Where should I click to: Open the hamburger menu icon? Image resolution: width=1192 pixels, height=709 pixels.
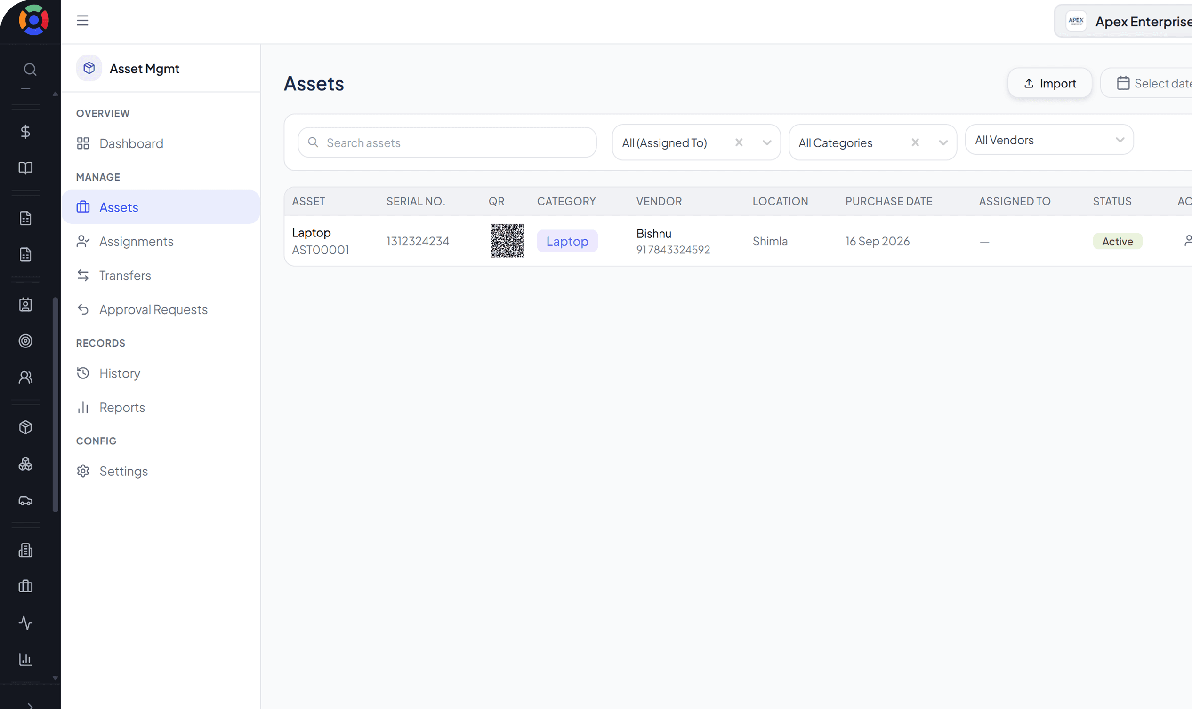point(82,20)
